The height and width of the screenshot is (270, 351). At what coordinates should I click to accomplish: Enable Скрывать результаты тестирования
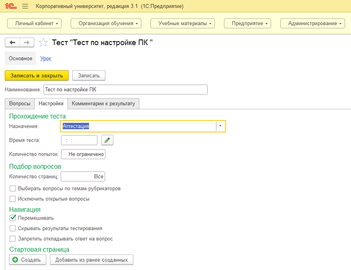pyautogui.click(x=13, y=229)
